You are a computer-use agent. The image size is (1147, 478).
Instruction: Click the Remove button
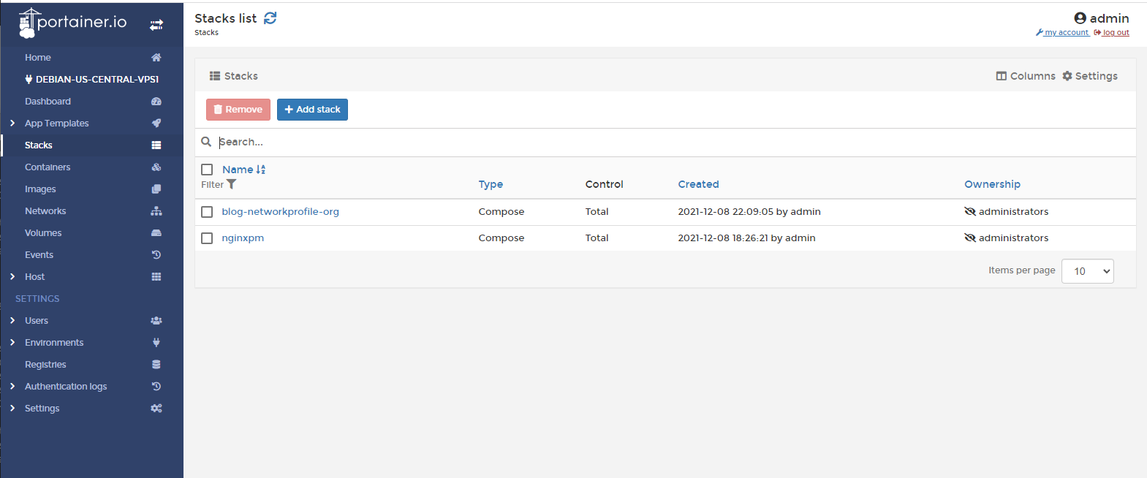pos(238,110)
